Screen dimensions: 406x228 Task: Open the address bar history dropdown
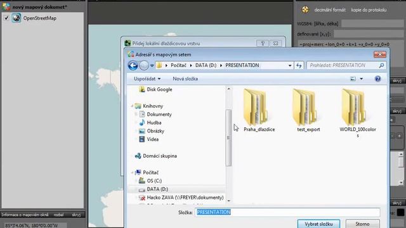(290, 65)
